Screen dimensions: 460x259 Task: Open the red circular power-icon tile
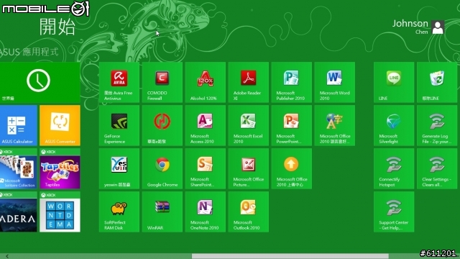pyautogui.click(x=162, y=125)
